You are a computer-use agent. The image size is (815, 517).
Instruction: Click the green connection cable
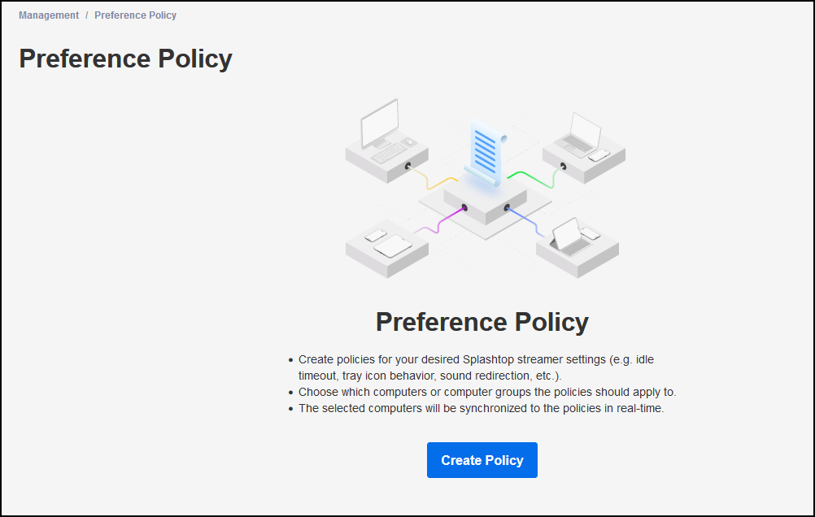click(x=534, y=178)
